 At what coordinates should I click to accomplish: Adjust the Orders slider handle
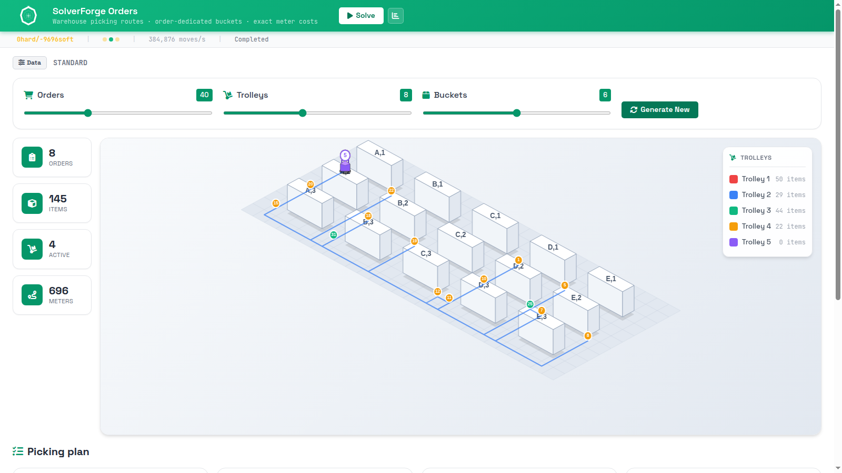click(x=88, y=113)
